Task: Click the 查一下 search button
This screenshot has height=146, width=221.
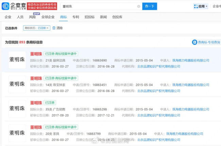Action: click(150, 6)
